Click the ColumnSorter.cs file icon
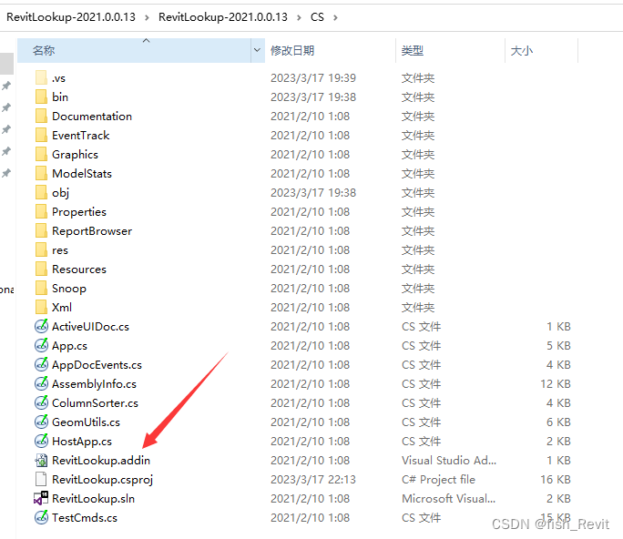The height and width of the screenshot is (539, 623). tap(41, 402)
